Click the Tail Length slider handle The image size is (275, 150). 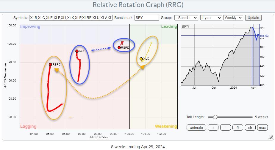click(x=215, y=117)
